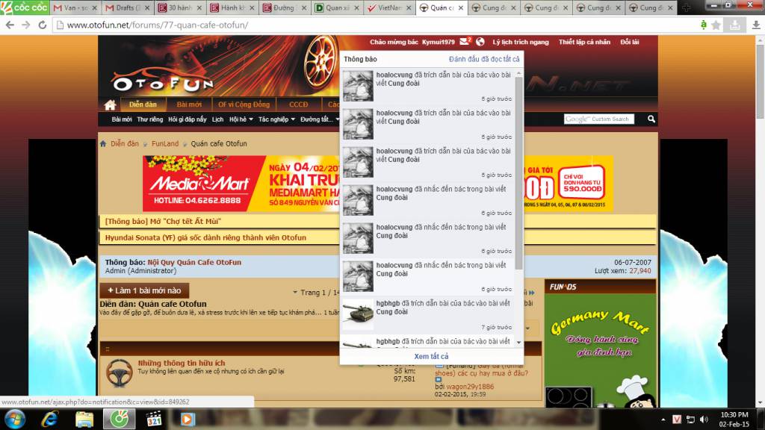Open the topmost hoalocvung notification thumbnail
This screenshot has height=430, width=765.
pyautogui.click(x=358, y=86)
